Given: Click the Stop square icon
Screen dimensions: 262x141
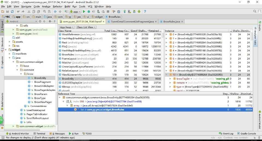Looking at the screenshot, I should [x=108, y=11].
